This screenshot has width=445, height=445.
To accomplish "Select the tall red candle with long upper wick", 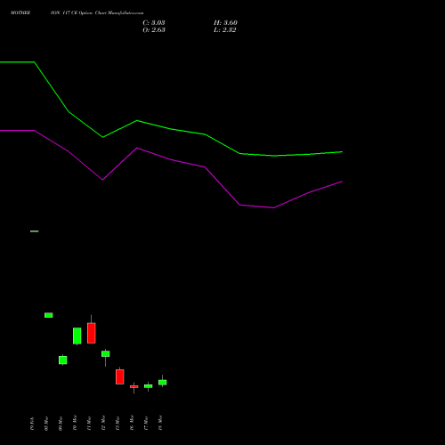I will [x=92, y=333].
